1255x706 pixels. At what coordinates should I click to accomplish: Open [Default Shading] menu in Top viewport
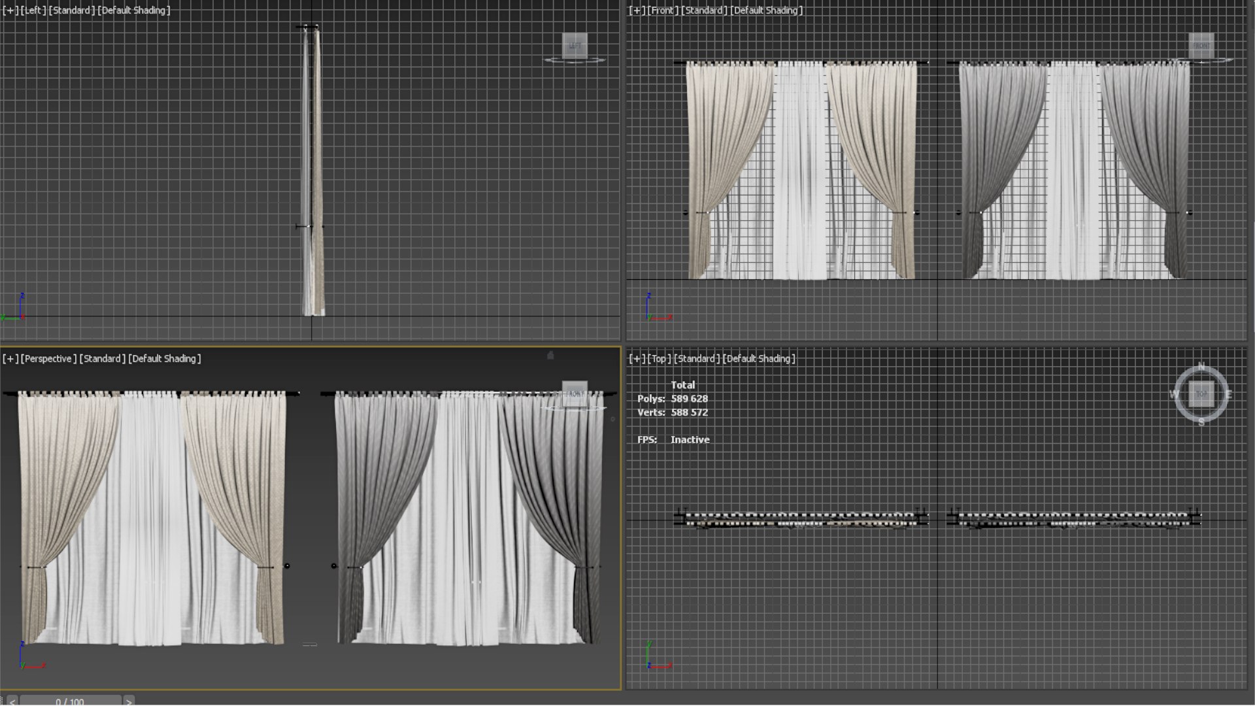click(x=759, y=359)
